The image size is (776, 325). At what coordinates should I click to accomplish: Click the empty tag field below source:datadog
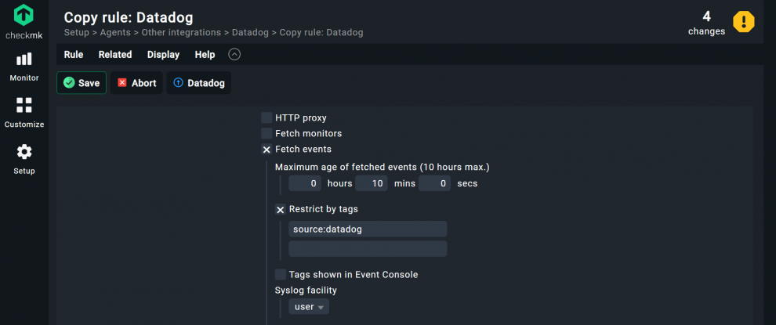pos(368,249)
